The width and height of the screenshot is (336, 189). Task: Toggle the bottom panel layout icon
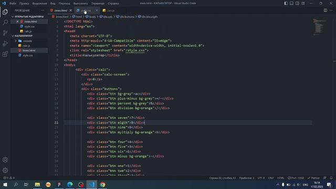point(292,3)
